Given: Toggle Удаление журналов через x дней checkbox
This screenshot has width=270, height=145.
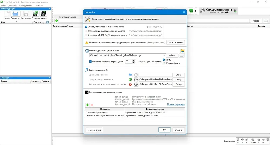Looking at the screenshot, I should [x=90, y=61].
